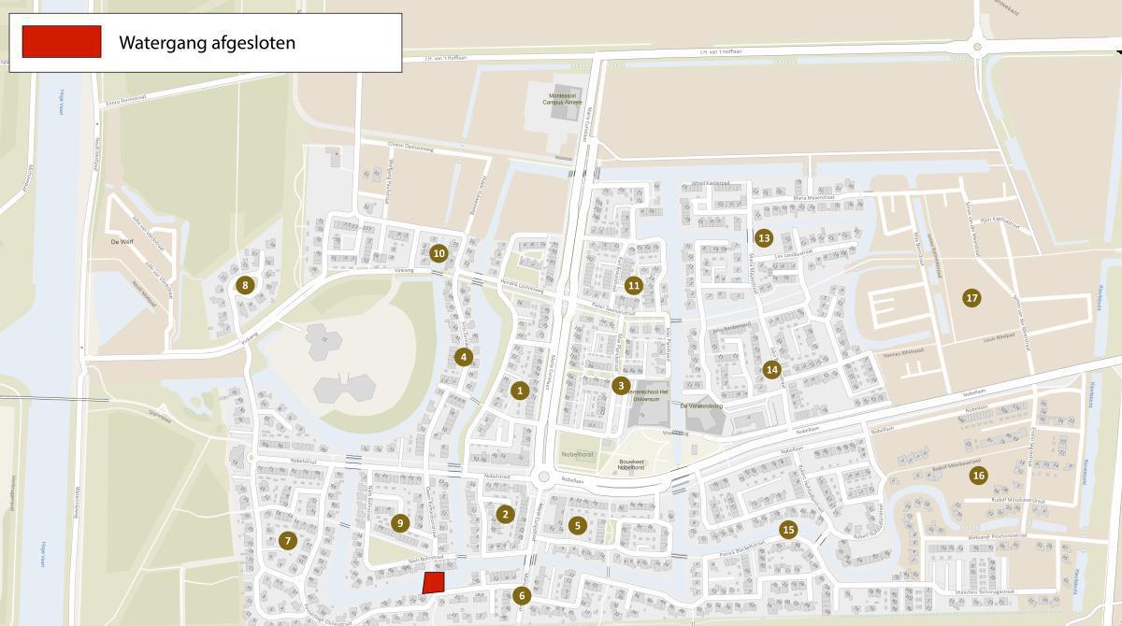This screenshot has height=626, width=1122.
Task: Click the Montessori Campus Almere building label
Action: click(564, 98)
